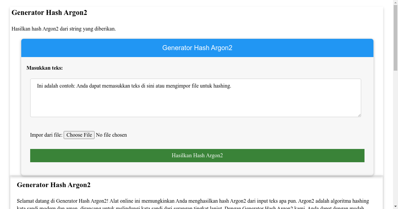Click the scrollbar track below the thumb
This screenshot has height=209, width=398.
(395, 133)
